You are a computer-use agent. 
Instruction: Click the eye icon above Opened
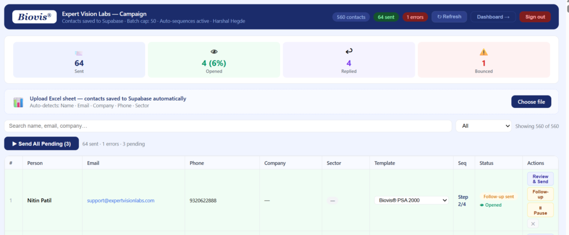214,52
